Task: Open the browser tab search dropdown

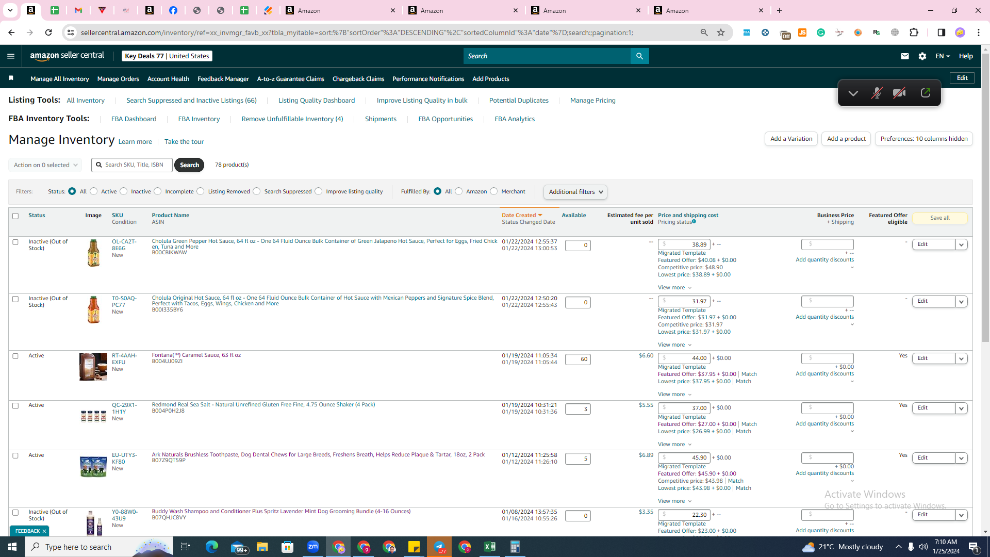Action: [10, 10]
